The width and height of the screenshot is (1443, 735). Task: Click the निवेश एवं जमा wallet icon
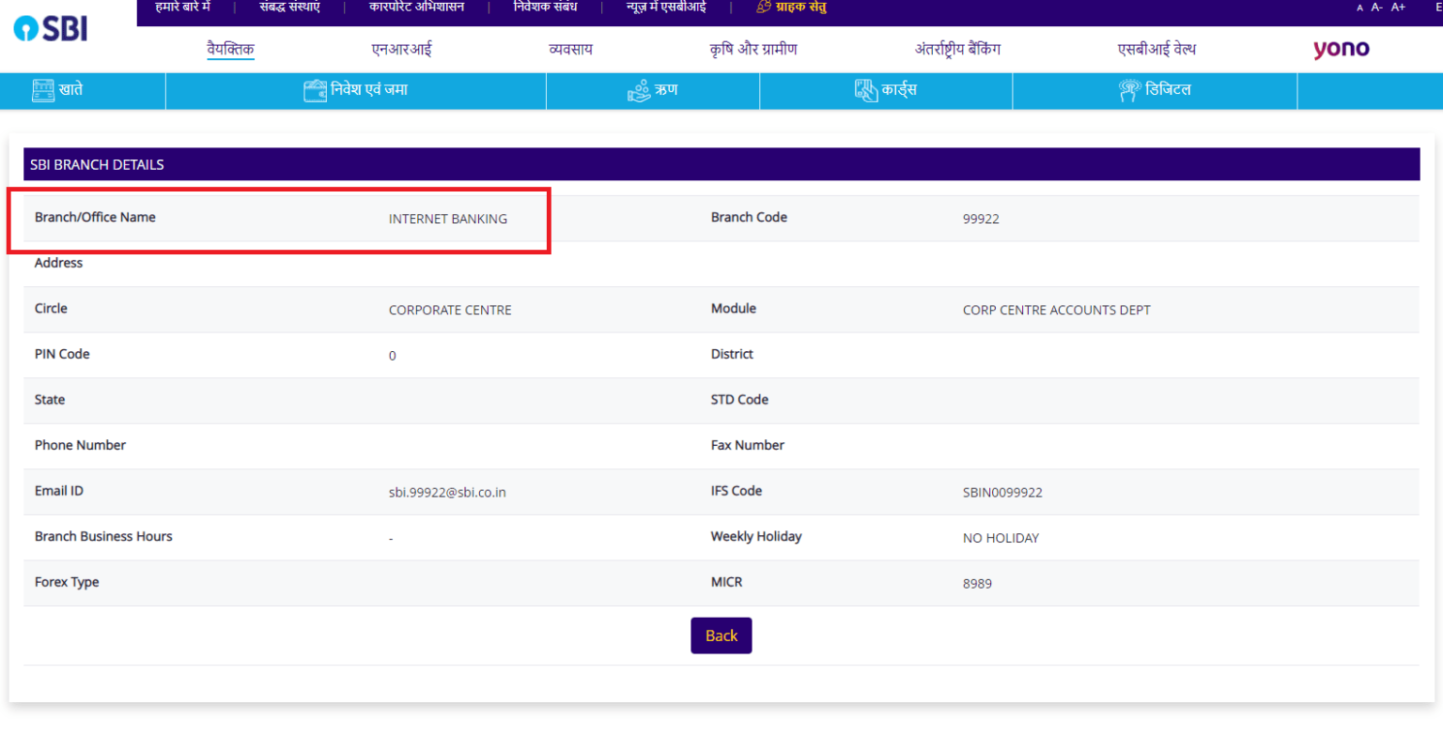[315, 90]
